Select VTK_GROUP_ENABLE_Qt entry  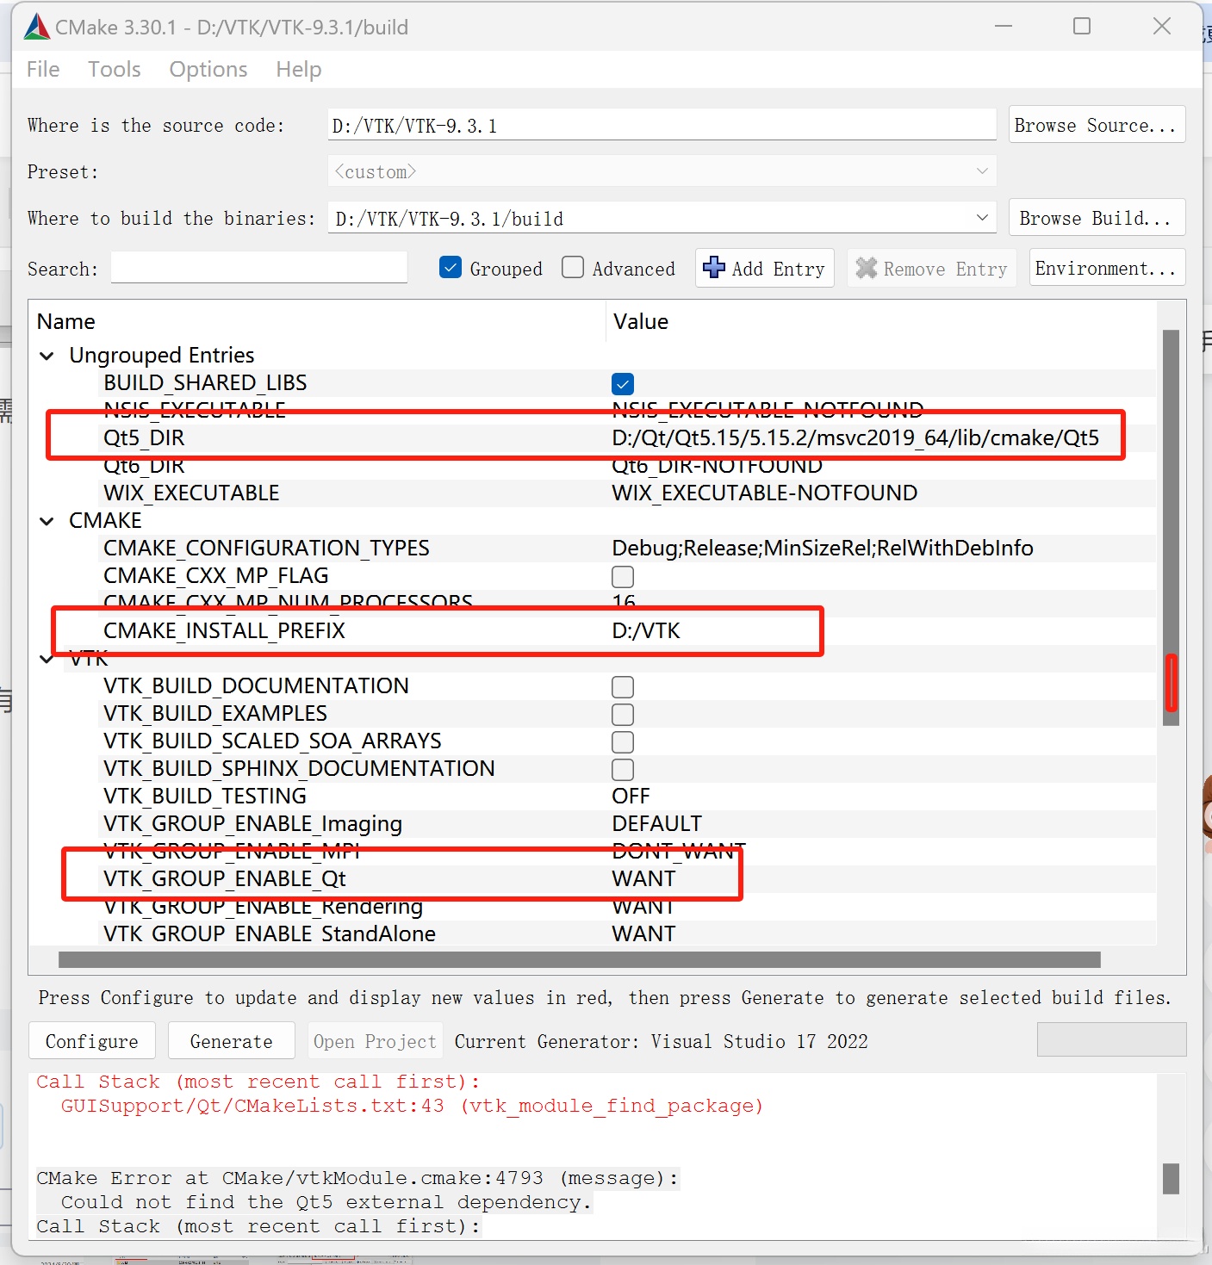coord(225,879)
